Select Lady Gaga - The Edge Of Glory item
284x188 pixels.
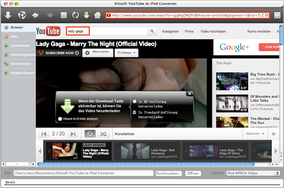[x=215, y=151]
